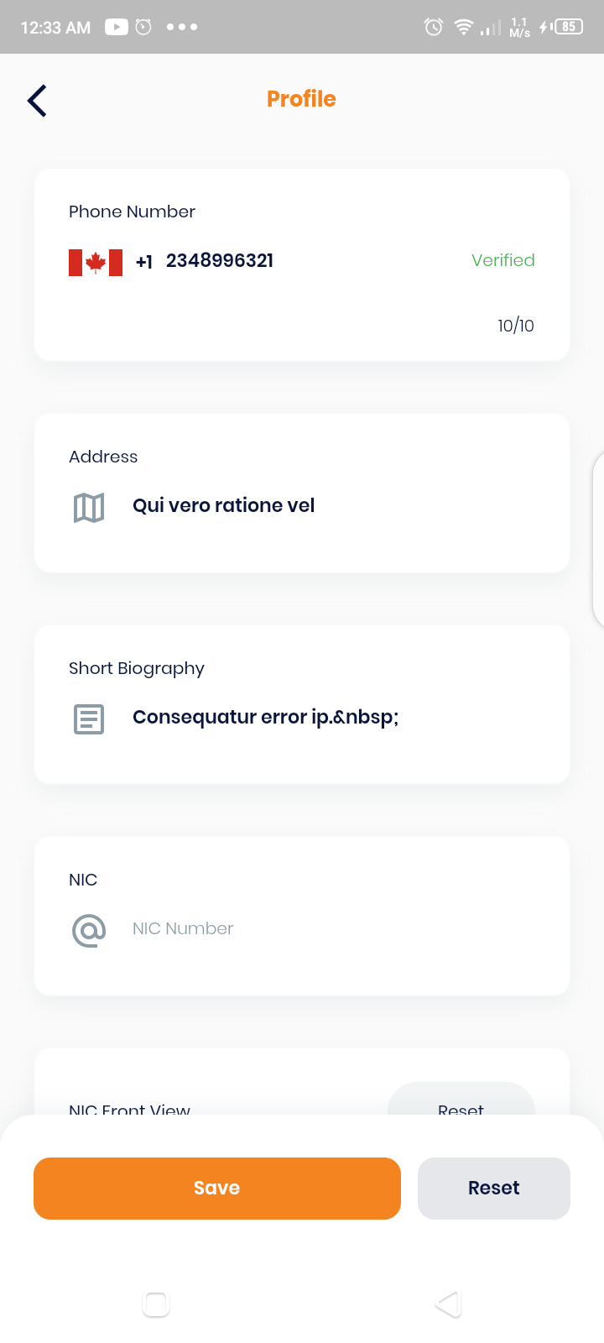Edit the phone number 2348996321
The height and width of the screenshot is (1343, 604).
220,261
